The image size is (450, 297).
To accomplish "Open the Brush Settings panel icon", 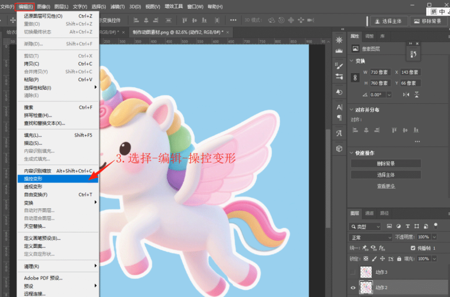I will point(339,66).
